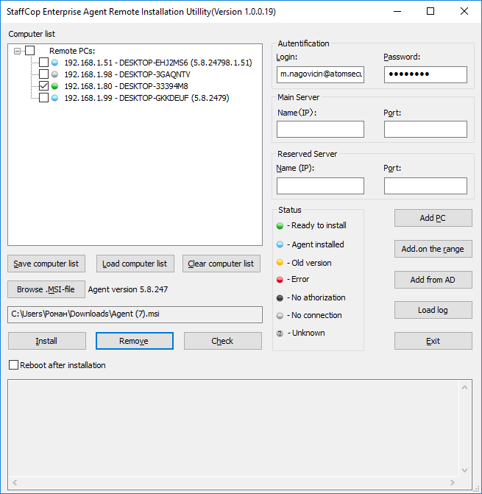Viewport: 482px width, 494px height.
Task: Tick the Remote PCs root checkbox
Action: point(30,51)
